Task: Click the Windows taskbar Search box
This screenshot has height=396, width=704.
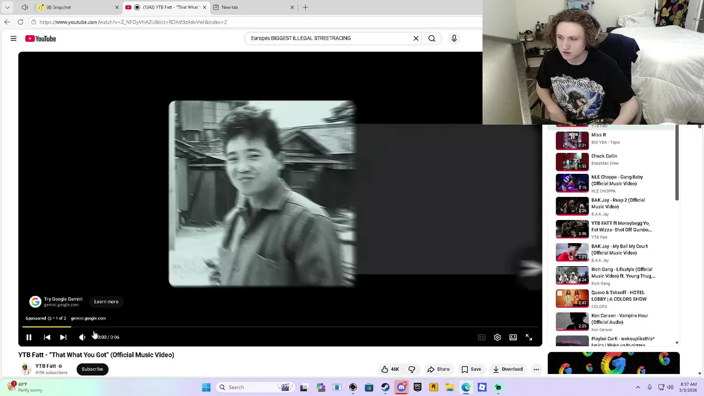Action: (255, 387)
